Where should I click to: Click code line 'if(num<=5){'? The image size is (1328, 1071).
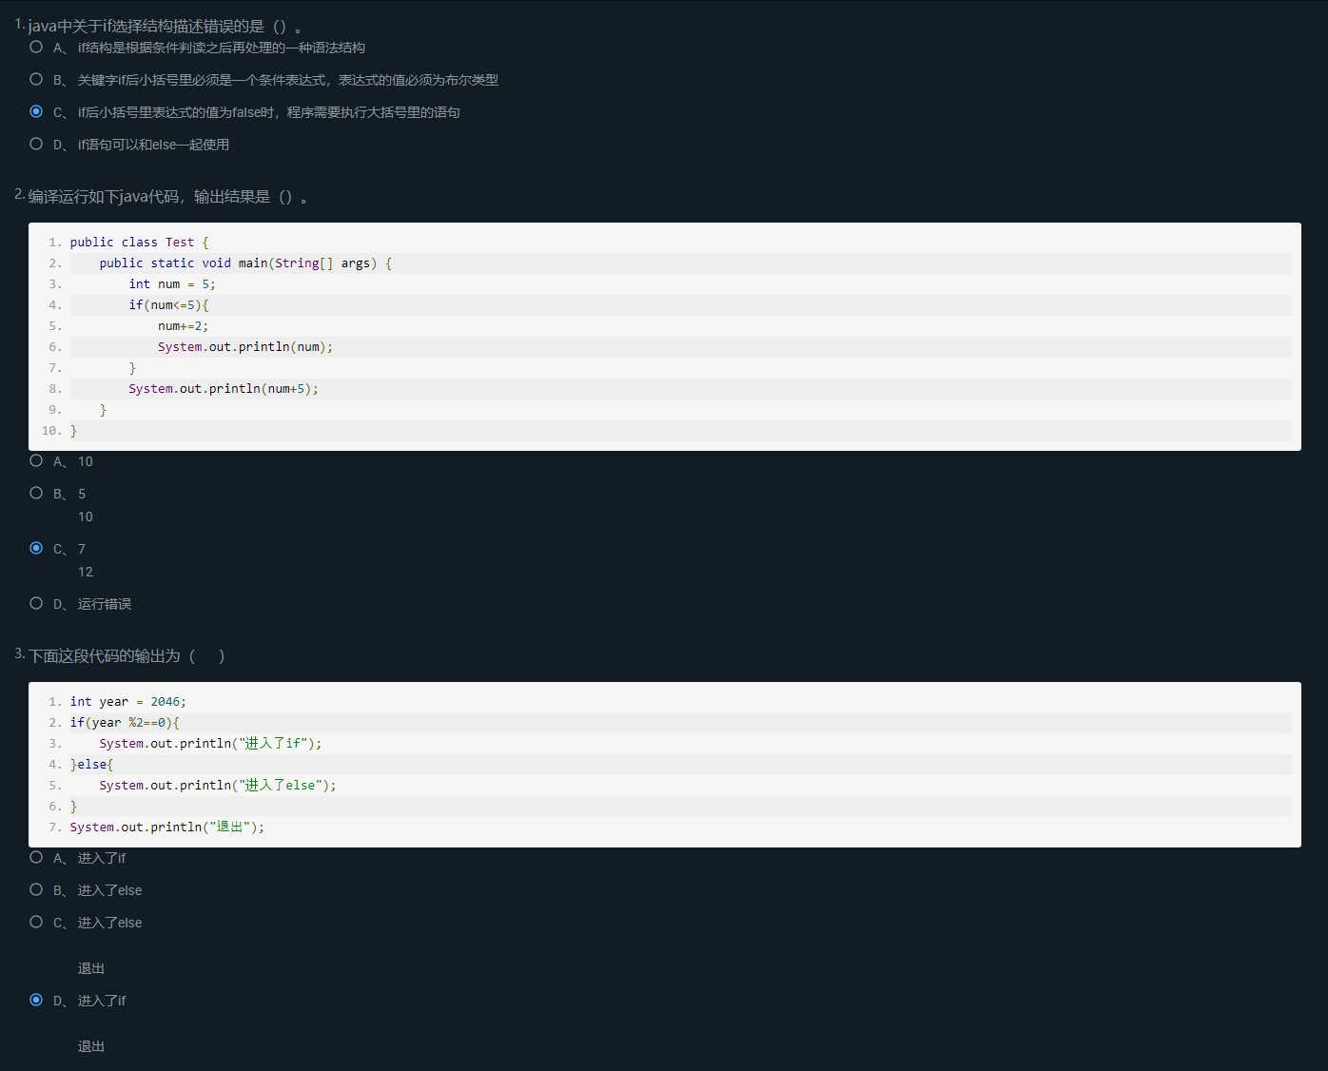(x=168, y=305)
